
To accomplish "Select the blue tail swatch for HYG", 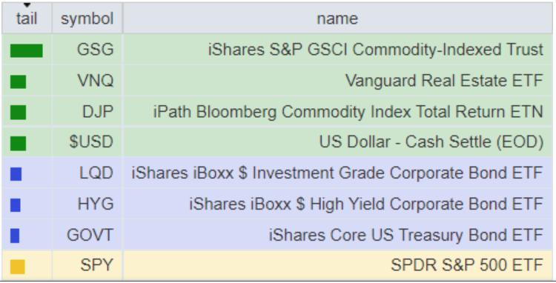I will pos(16,205).
